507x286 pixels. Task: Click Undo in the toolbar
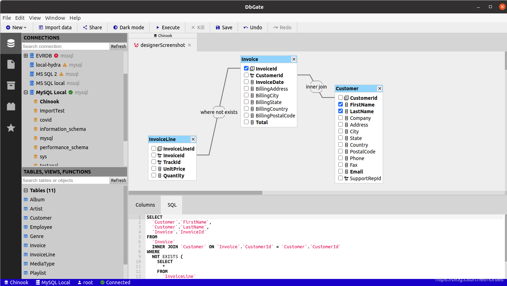[x=252, y=28]
